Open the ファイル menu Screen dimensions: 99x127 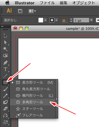coord(47,3)
